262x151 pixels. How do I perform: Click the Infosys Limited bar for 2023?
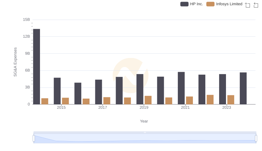(x=231, y=100)
